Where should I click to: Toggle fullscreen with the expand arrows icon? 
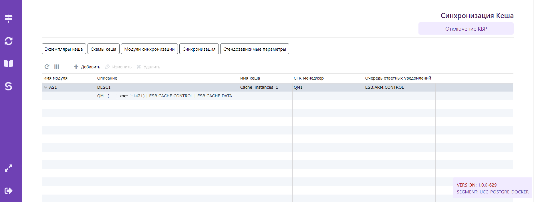[9, 168]
